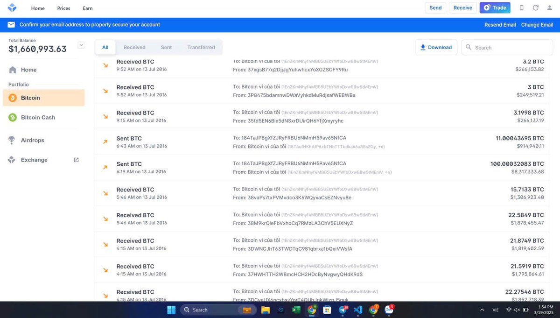560x318 pixels.
Task: Click the Airdrops parachute icon
Action: point(12,140)
